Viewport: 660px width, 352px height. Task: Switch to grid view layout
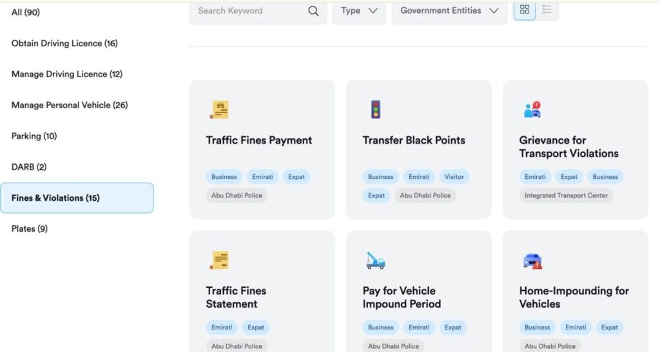(x=525, y=10)
